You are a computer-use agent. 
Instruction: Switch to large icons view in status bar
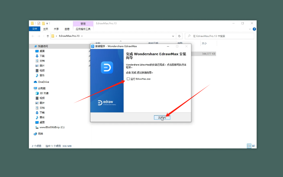[x=254, y=146]
